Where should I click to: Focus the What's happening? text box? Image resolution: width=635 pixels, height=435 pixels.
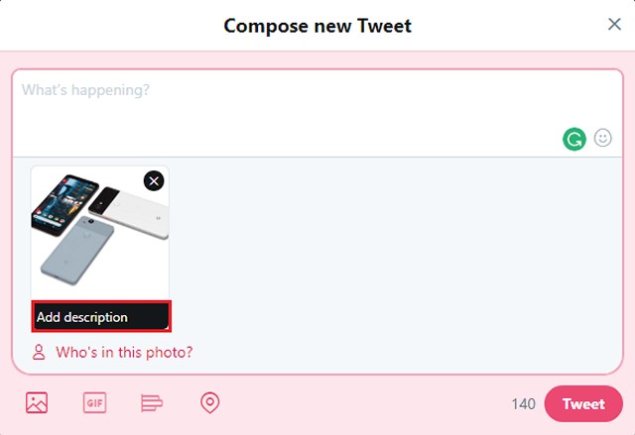(317, 113)
